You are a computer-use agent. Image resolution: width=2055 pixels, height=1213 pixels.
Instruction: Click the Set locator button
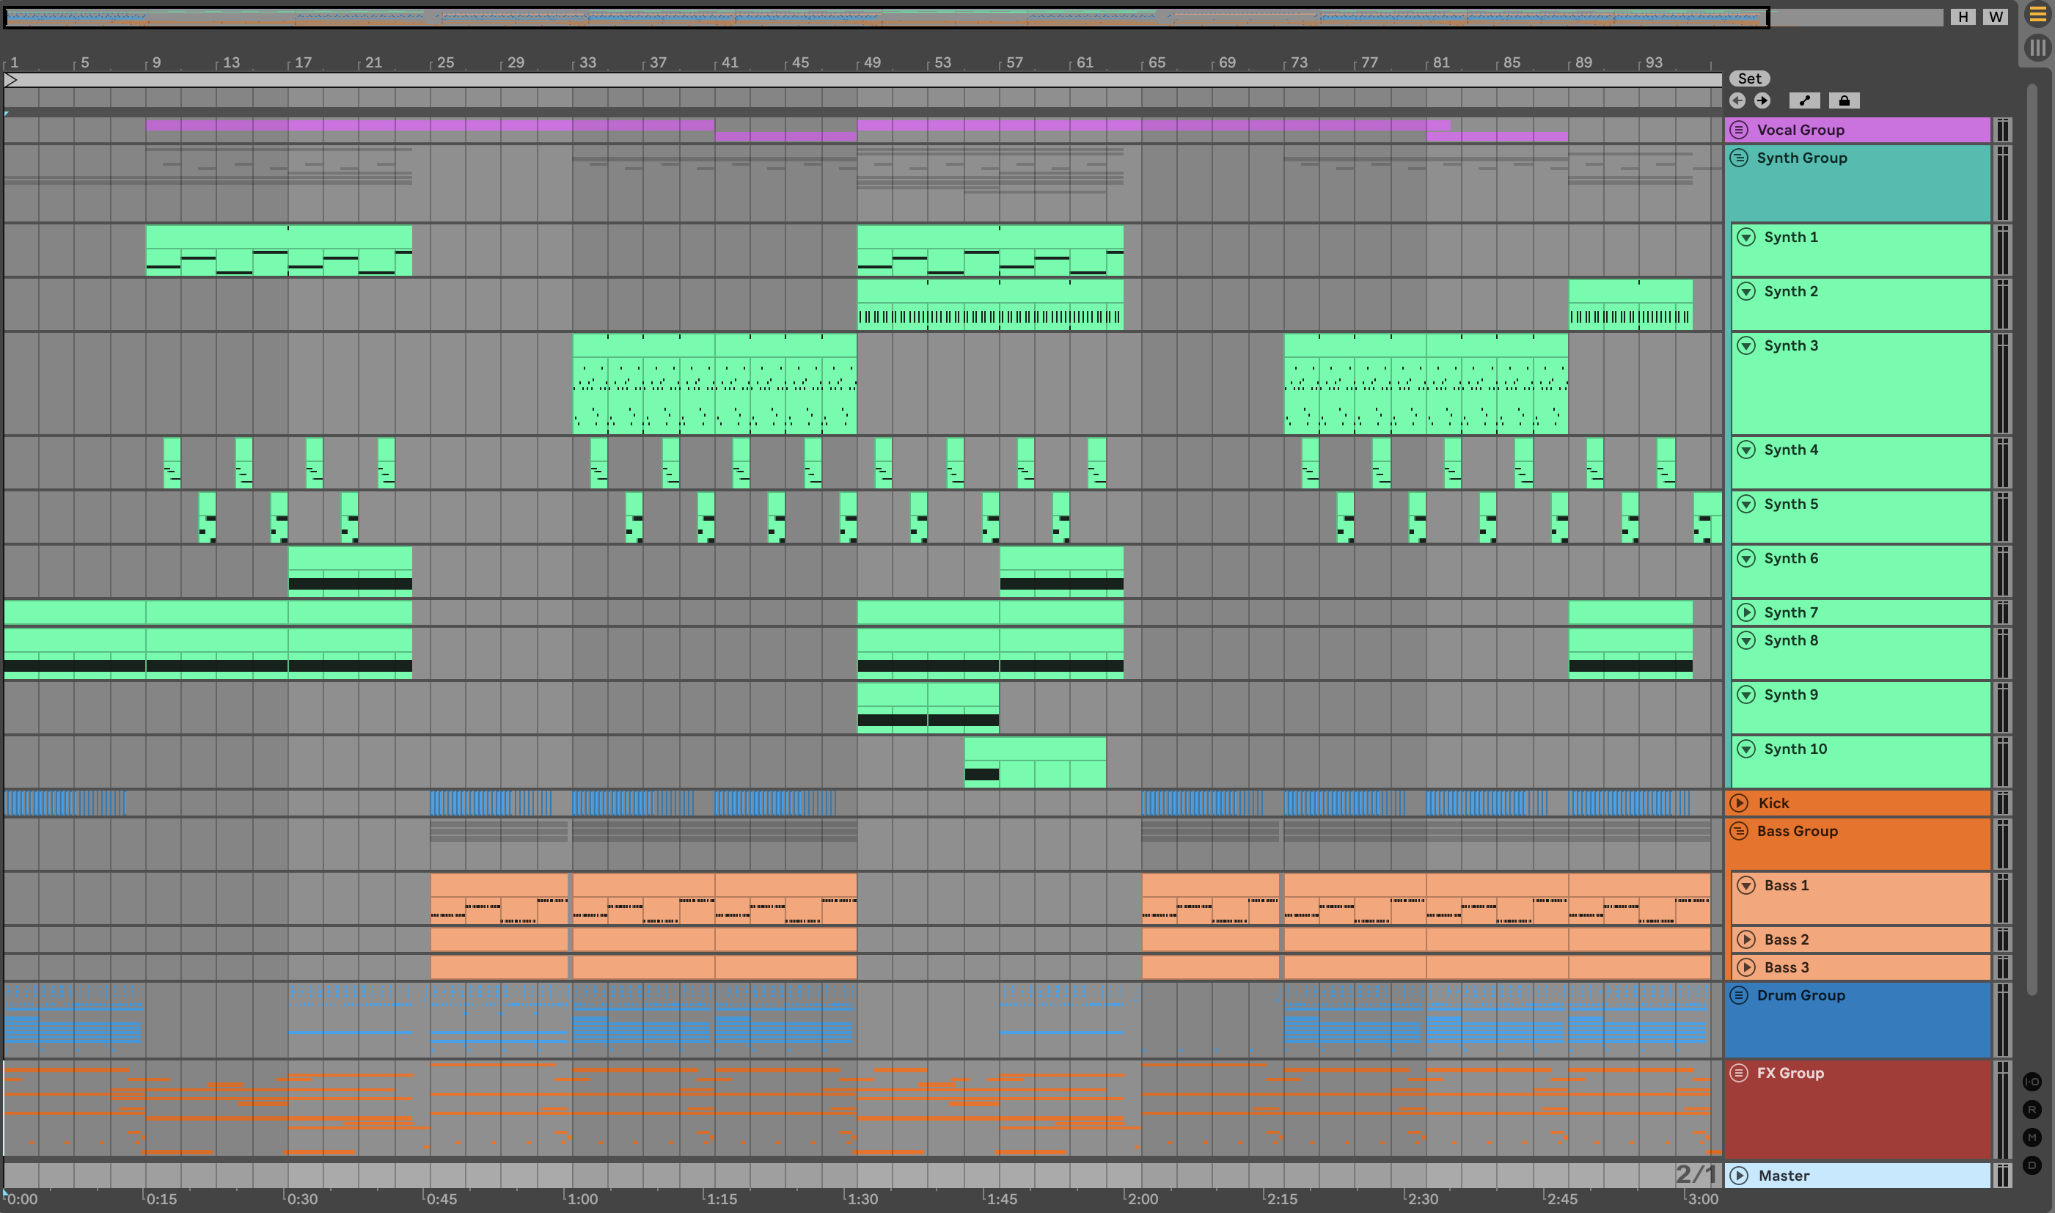click(1749, 78)
